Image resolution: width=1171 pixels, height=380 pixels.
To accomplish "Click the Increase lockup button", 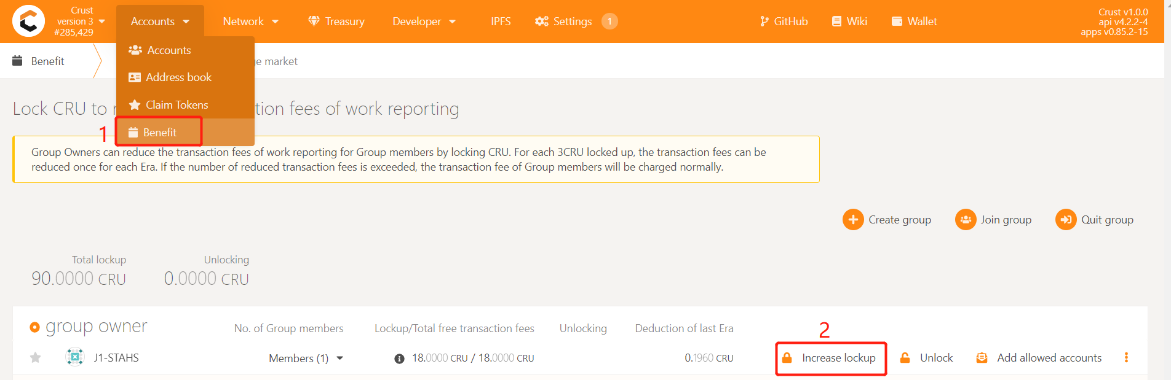I will point(830,358).
